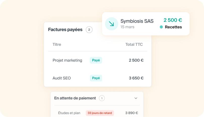The width and height of the screenshot is (204, 117).
Task: Click the En attente de paiement count badge
Action: click(x=102, y=98)
